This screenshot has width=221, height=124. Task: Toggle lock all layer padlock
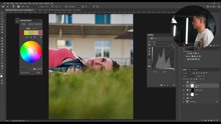[x=196, y=79]
